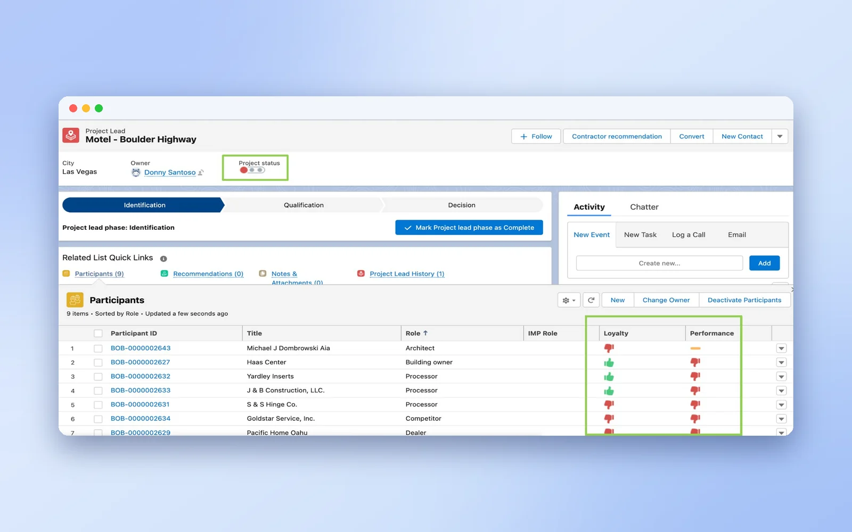Click the performance thumbs-down for Yardley Inserts
Screen dimensions: 852x532
point(695,376)
